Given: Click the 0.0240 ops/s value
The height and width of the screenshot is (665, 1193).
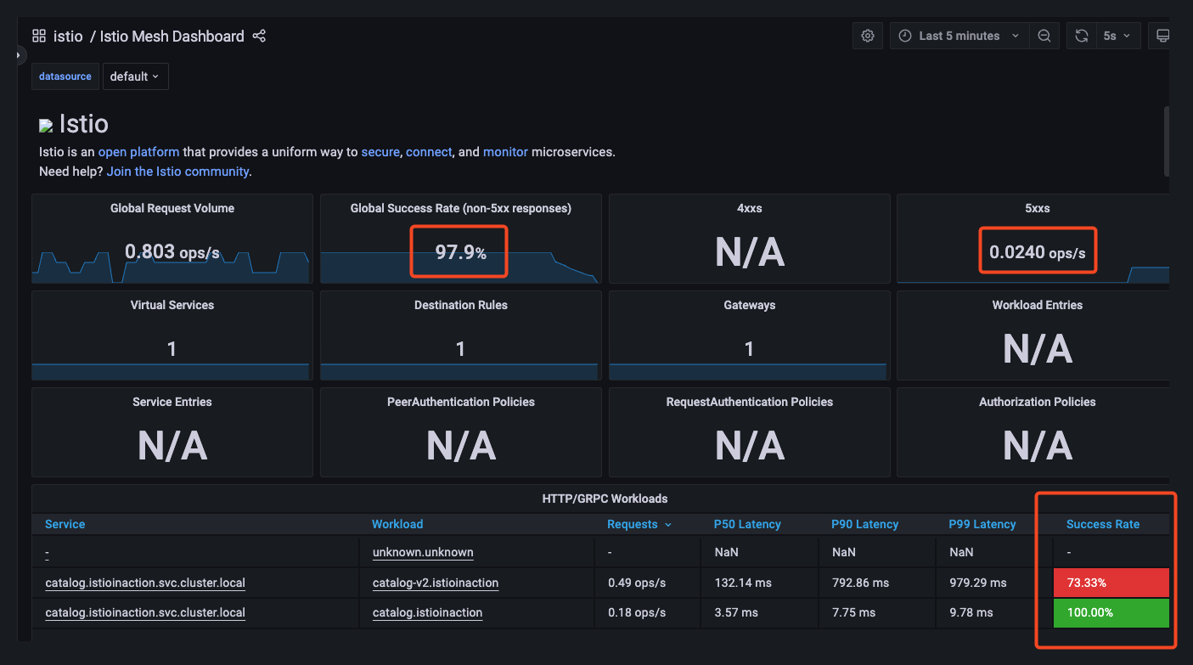Looking at the screenshot, I should [x=1038, y=252].
